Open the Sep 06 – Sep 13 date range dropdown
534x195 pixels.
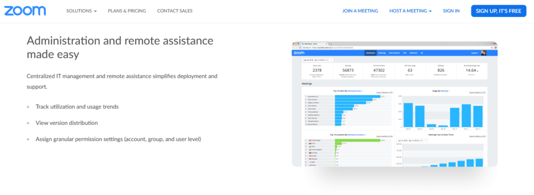tap(318, 60)
